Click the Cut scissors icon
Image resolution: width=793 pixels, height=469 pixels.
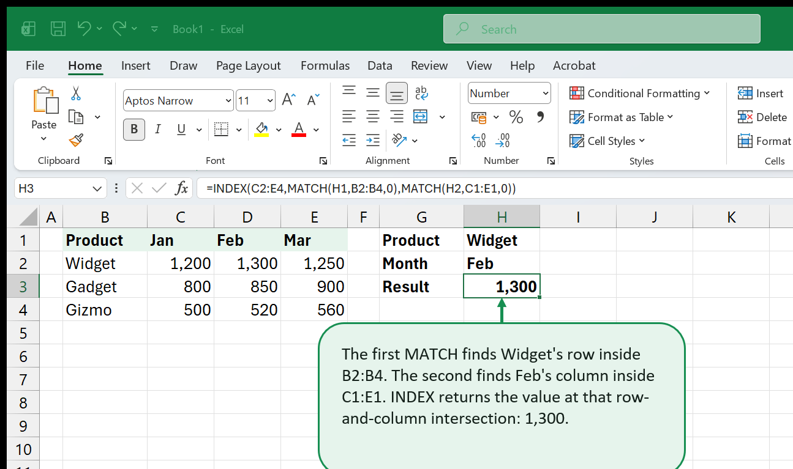76,94
